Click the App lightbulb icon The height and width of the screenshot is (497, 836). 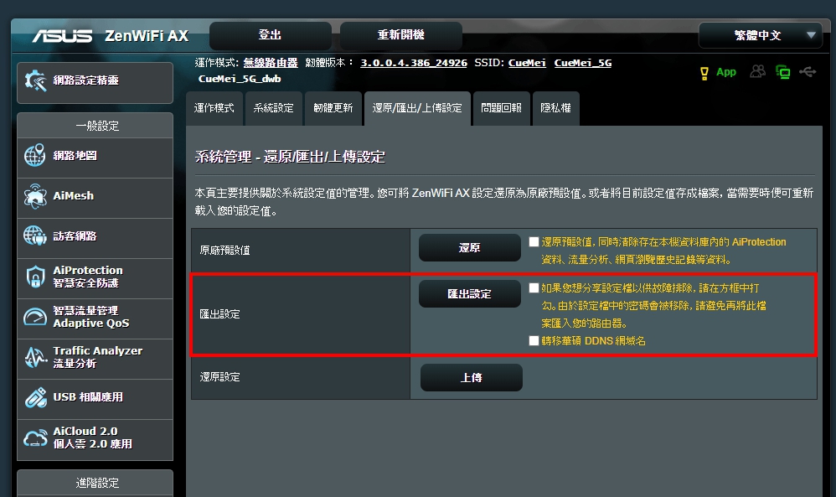(x=704, y=73)
